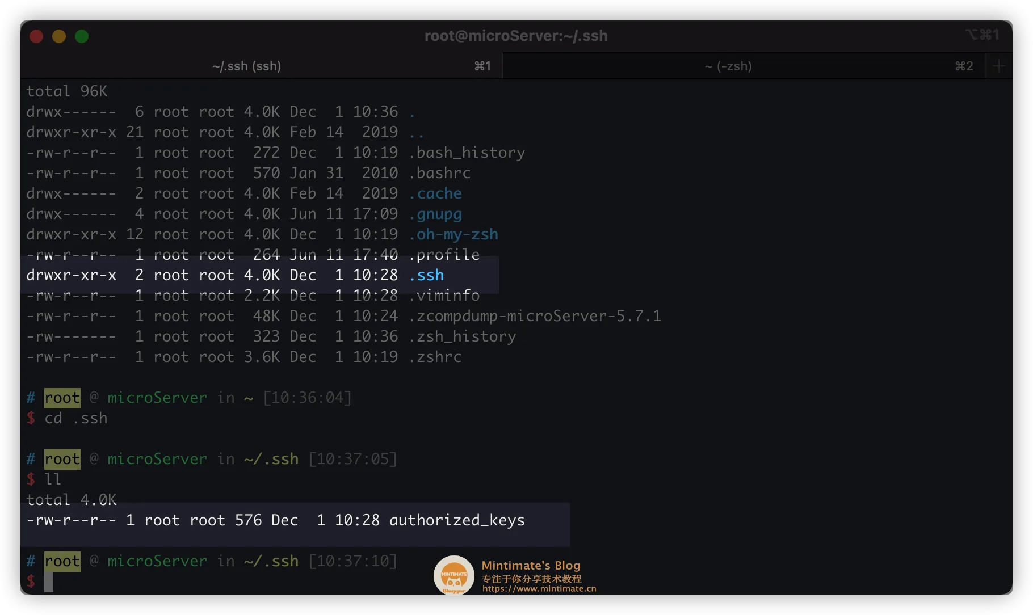Screen dimensions: 1033x615
Task: Click the 'cd .ssh' command text
Action: point(76,418)
